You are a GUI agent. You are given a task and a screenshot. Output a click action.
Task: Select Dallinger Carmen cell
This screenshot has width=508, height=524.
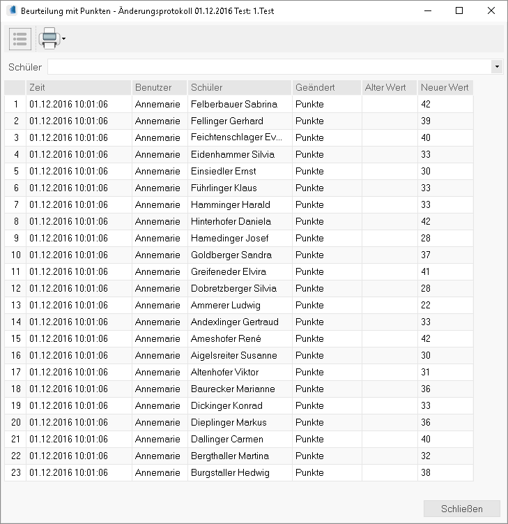coord(240,438)
